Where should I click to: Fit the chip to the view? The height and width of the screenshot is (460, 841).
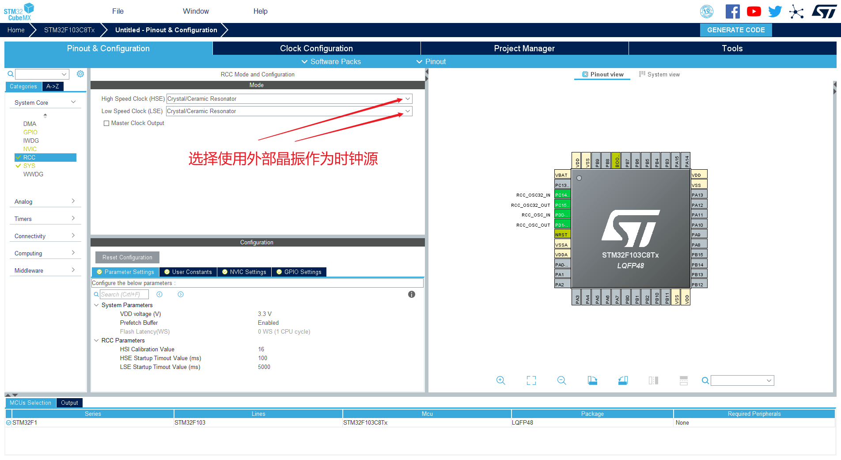531,380
